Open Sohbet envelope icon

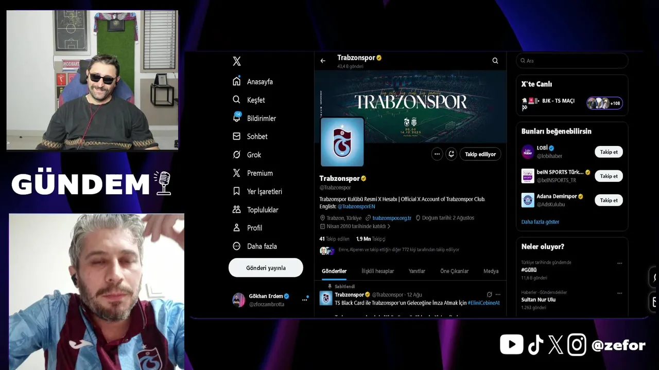click(237, 136)
